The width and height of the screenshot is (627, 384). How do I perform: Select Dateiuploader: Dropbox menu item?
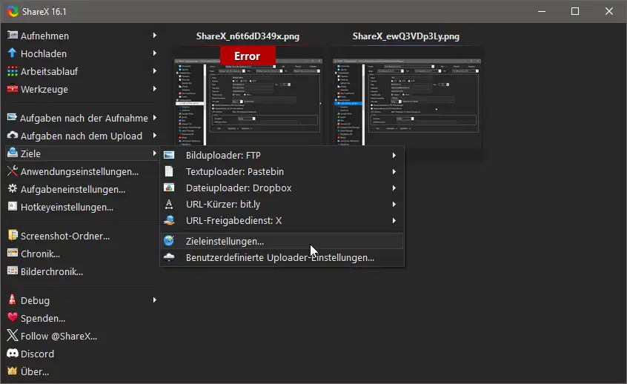pyautogui.click(x=282, y=188)
